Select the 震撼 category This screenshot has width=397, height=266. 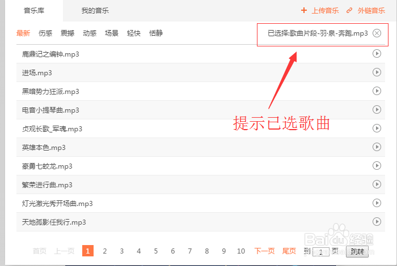click(67, 33)
